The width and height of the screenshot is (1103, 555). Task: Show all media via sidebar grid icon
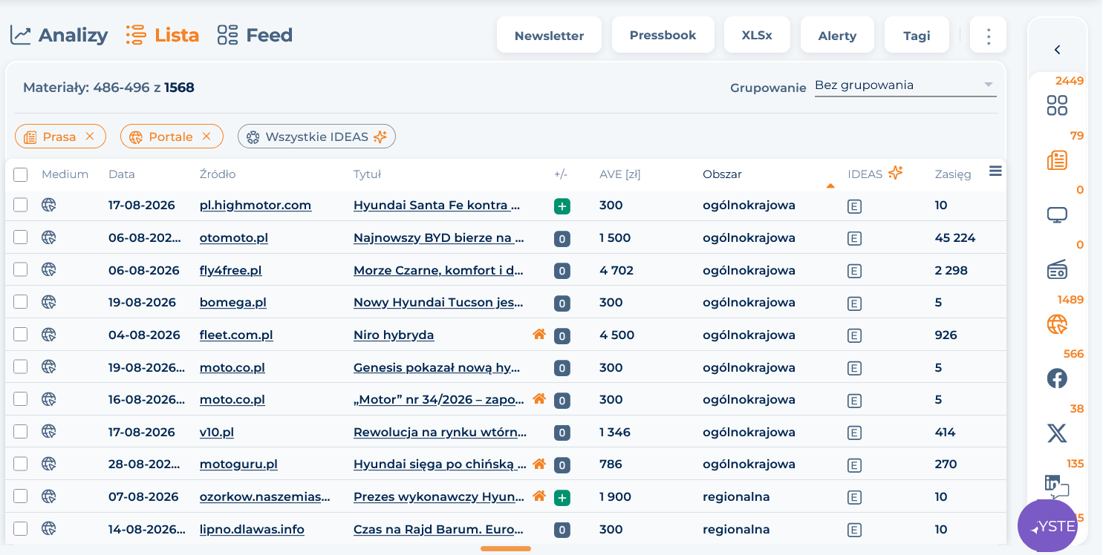pos(1057,105)
